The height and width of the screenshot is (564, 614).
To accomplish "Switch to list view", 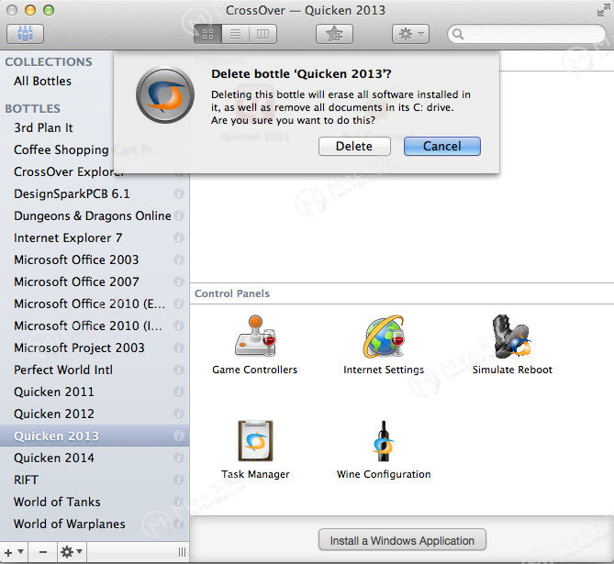I will (235, 34).
